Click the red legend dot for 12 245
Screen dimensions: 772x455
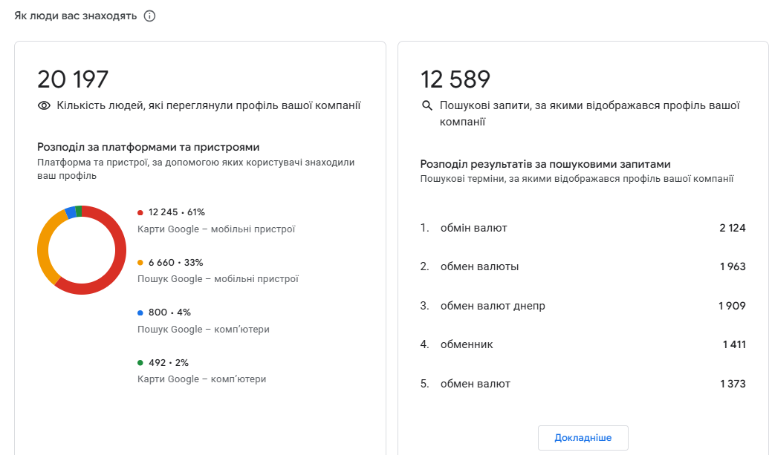(x=140, y=213)
